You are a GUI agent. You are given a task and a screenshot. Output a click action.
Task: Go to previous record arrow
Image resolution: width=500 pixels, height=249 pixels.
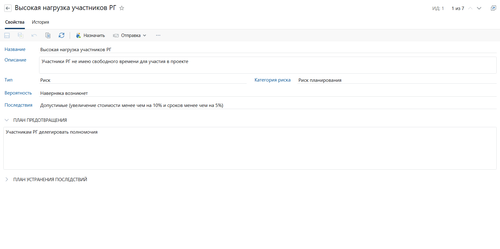tap(470, 8)
